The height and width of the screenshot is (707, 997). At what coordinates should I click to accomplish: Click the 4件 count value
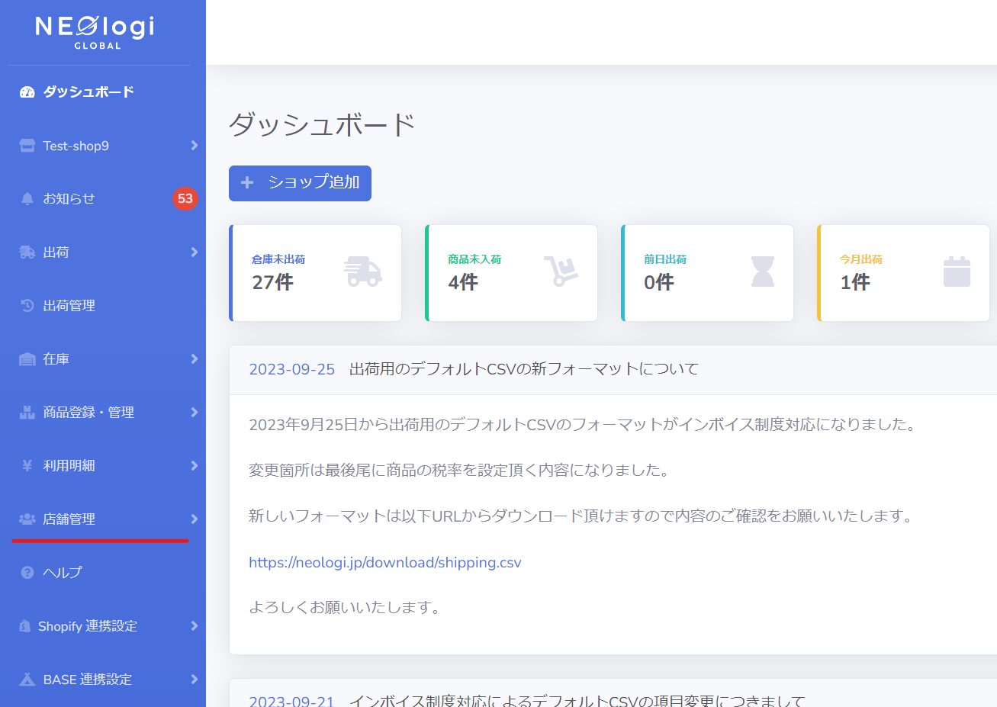pyautogui.click(x=463, y=282)
